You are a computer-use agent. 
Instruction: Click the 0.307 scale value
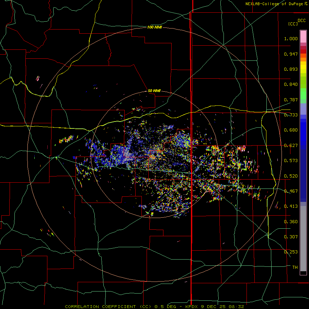(291, 237)
